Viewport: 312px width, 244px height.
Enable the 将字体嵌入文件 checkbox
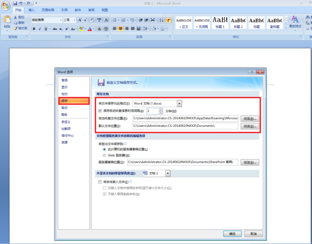click(100, 182)
